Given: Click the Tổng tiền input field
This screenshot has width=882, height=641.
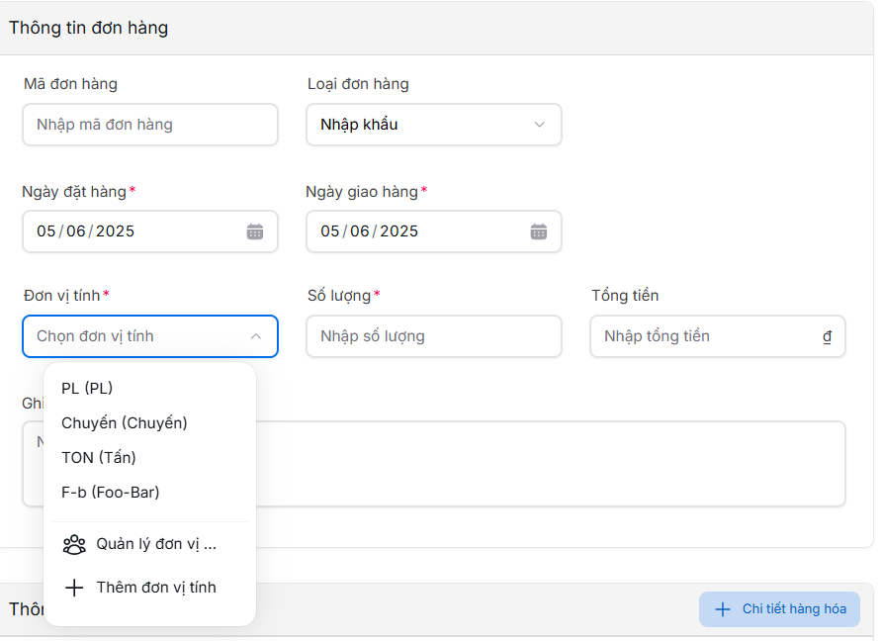Looking at the screenshot, I should coord(707,336).
